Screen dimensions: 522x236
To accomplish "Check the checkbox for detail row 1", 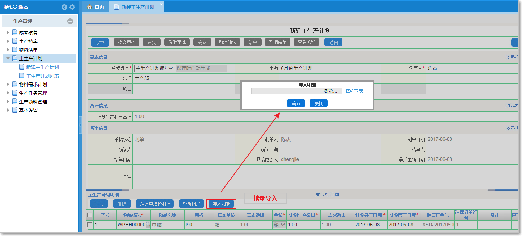I will coord(89,225).
